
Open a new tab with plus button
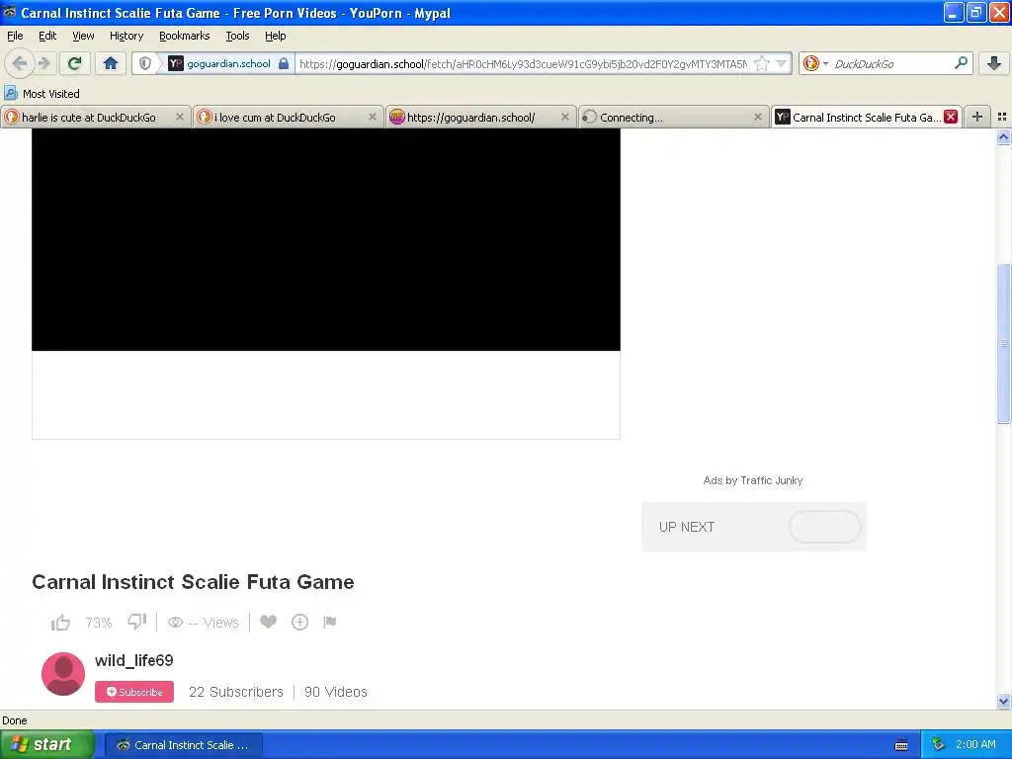coord(977,117)
